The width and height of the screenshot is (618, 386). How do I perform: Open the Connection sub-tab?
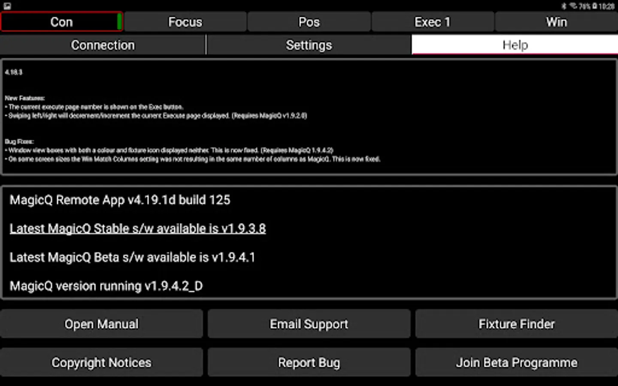tap(103, 45)
